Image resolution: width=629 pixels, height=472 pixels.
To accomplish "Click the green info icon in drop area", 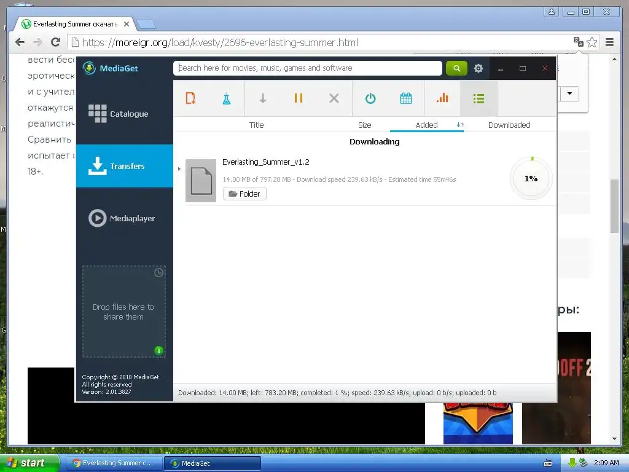I will (x=159, y=350).
